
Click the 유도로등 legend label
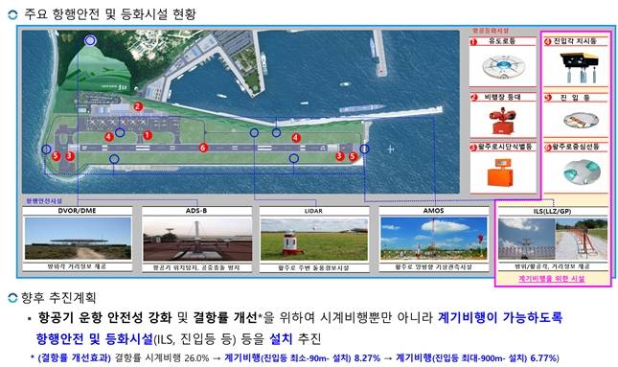click(502, 41)
